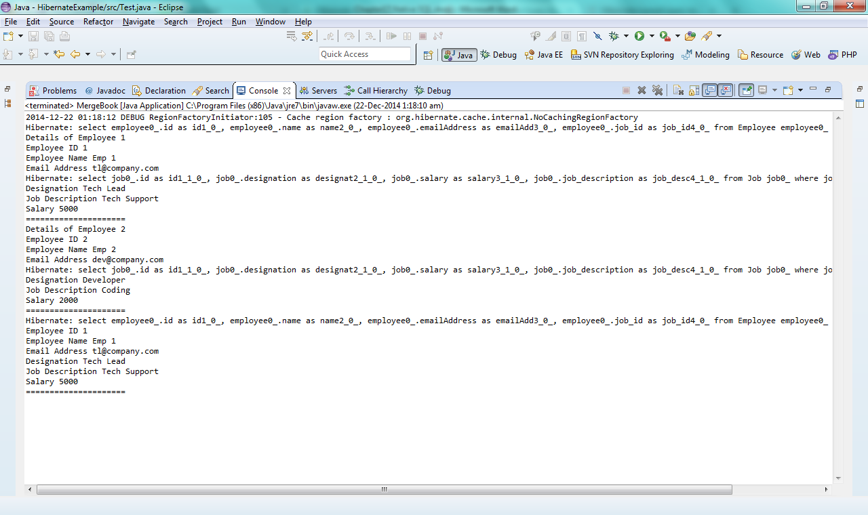Click the Open Perspective icon
This screenshot has height=515, width=868.
[x=428, y=55]
